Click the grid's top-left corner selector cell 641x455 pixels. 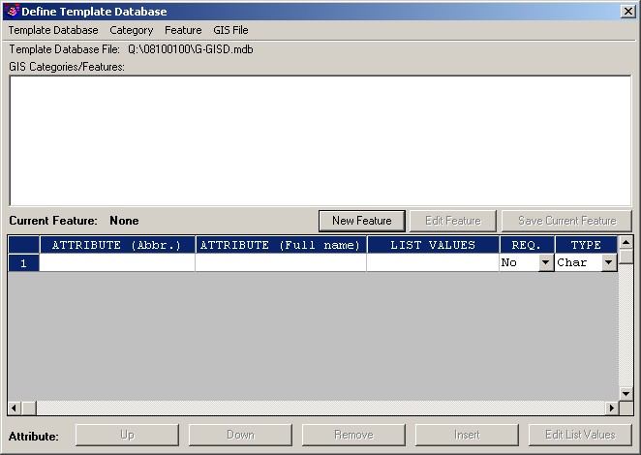coord(23,245)
